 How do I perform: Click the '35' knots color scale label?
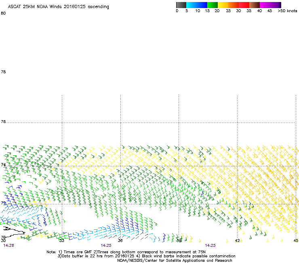pos(249,11)
